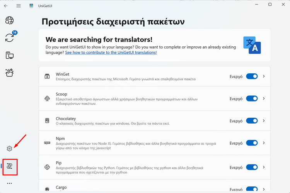This screenshot has width=290, height=193.
Task: Open the more options ellipsis
Action: pos(9,183)
